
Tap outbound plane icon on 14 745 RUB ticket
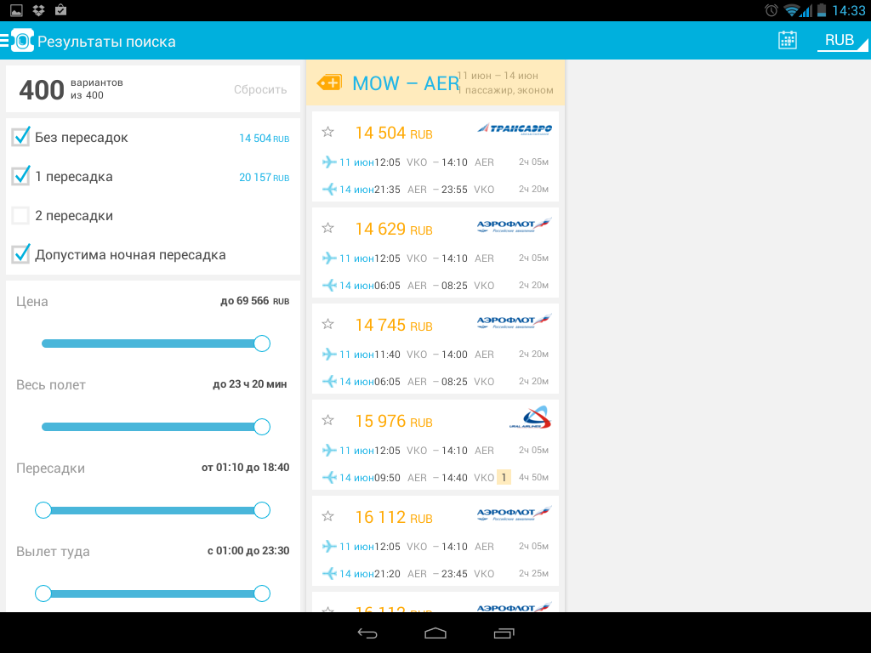point(329,355)
